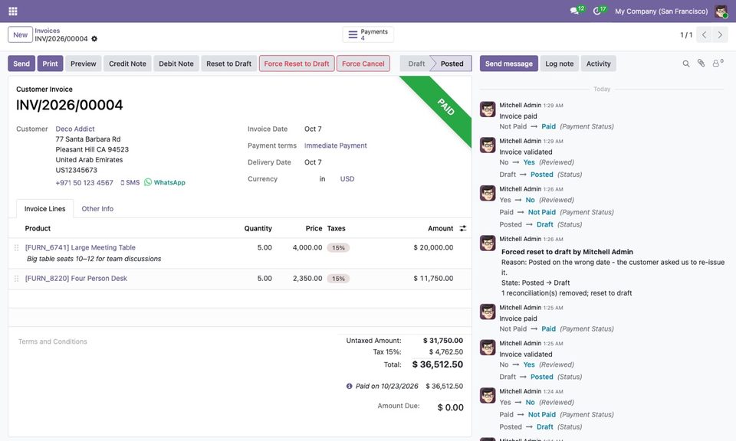This screenshot has height=441, width=736.
Task: Click the Draft status stage
Action: 416,64
